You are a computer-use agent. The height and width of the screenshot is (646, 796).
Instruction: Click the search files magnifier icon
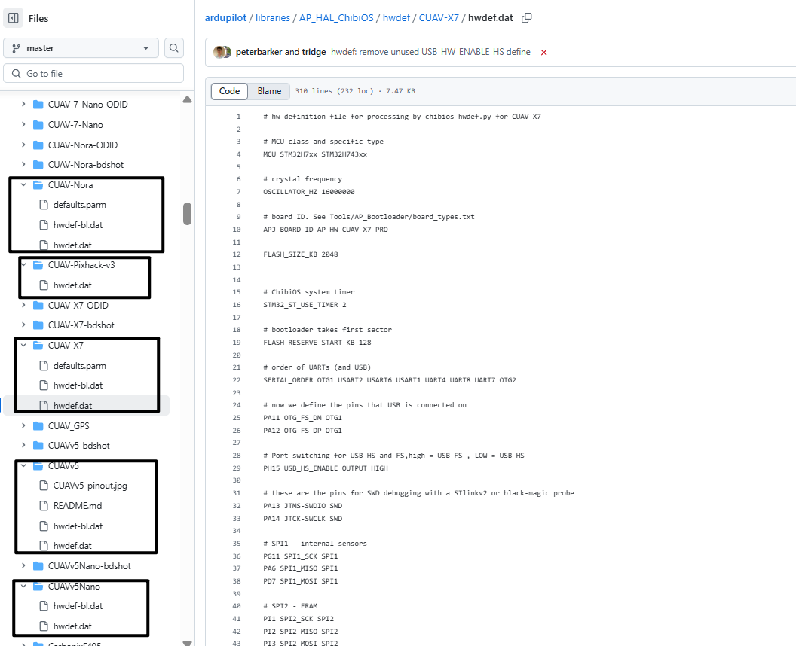pos(174,48)
